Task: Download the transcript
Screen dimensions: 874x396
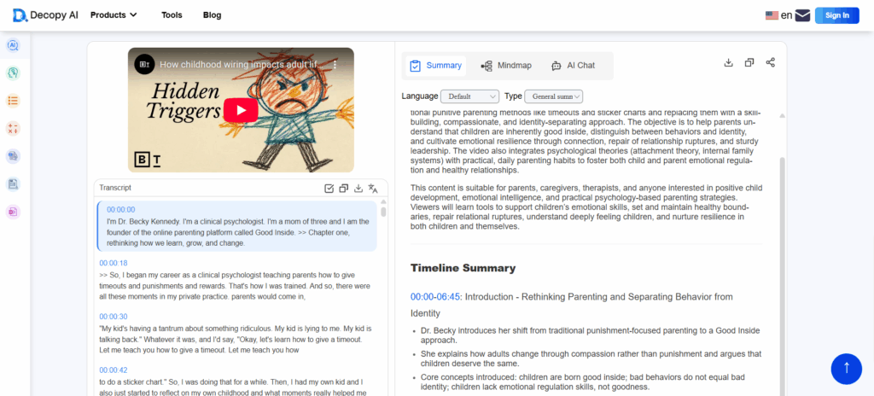Action: point(358,189)
